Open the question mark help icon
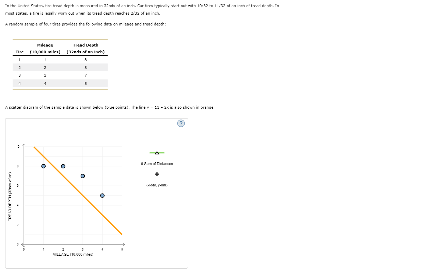This screenshot has height=275, width=422. [x=181, y=124]
